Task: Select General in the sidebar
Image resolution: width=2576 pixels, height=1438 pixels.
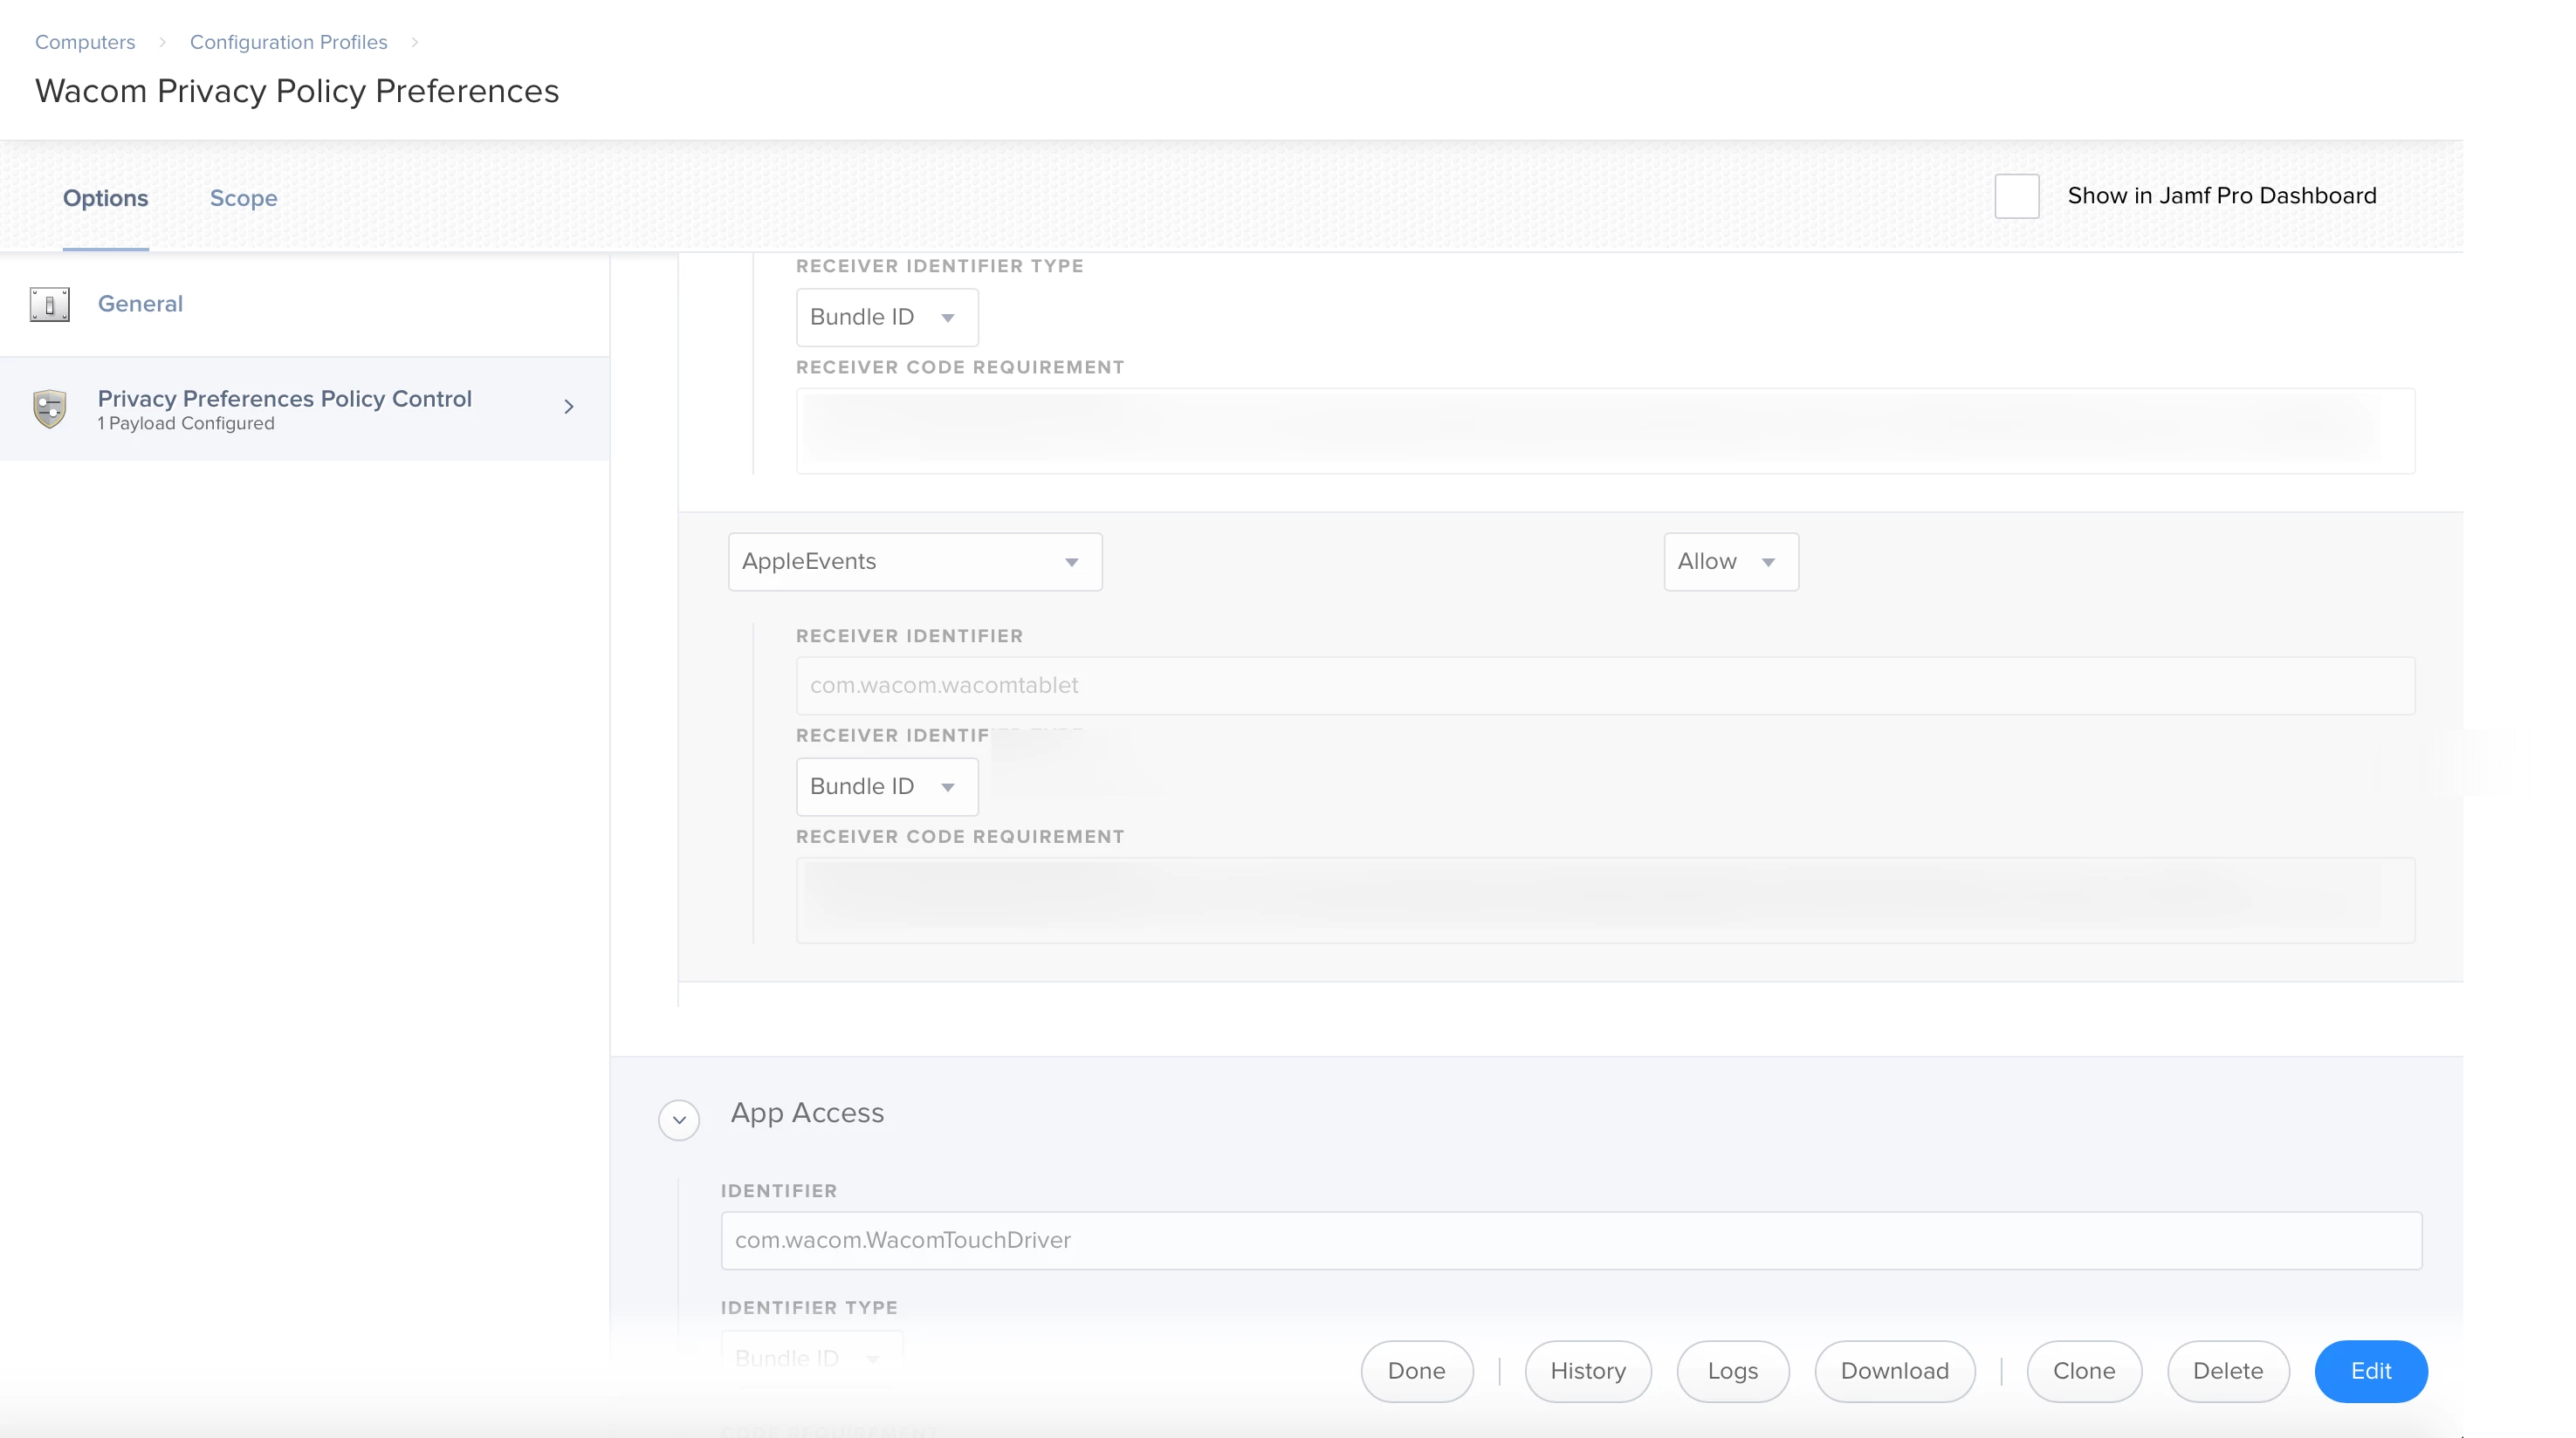Action: (x=304, y=304)
